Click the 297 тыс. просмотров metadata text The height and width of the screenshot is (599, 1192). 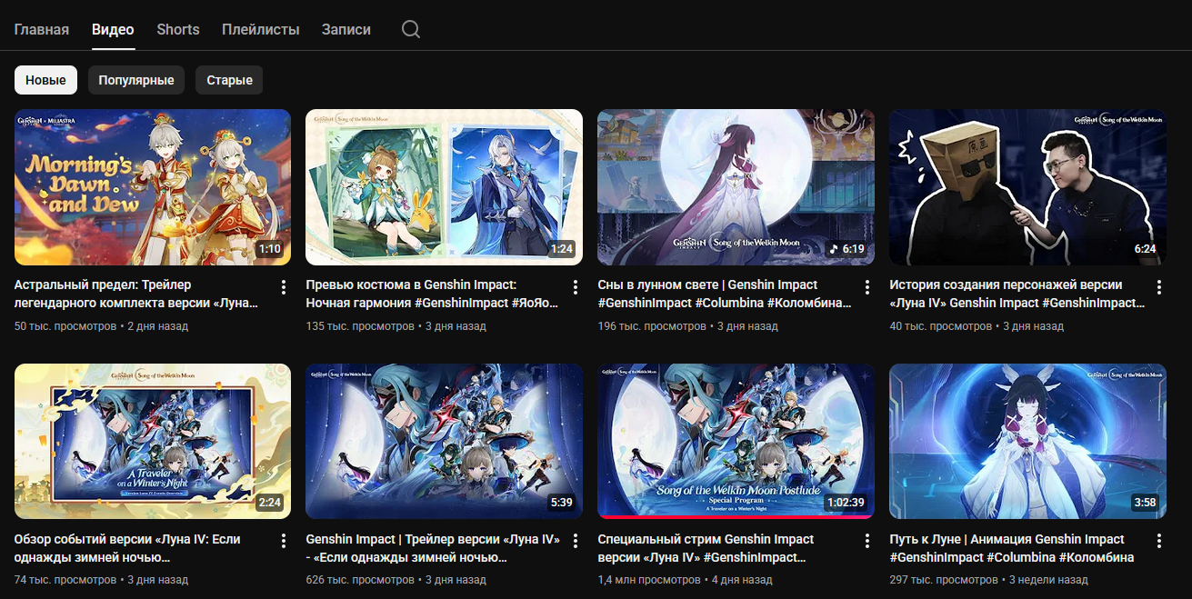(944, 579)
